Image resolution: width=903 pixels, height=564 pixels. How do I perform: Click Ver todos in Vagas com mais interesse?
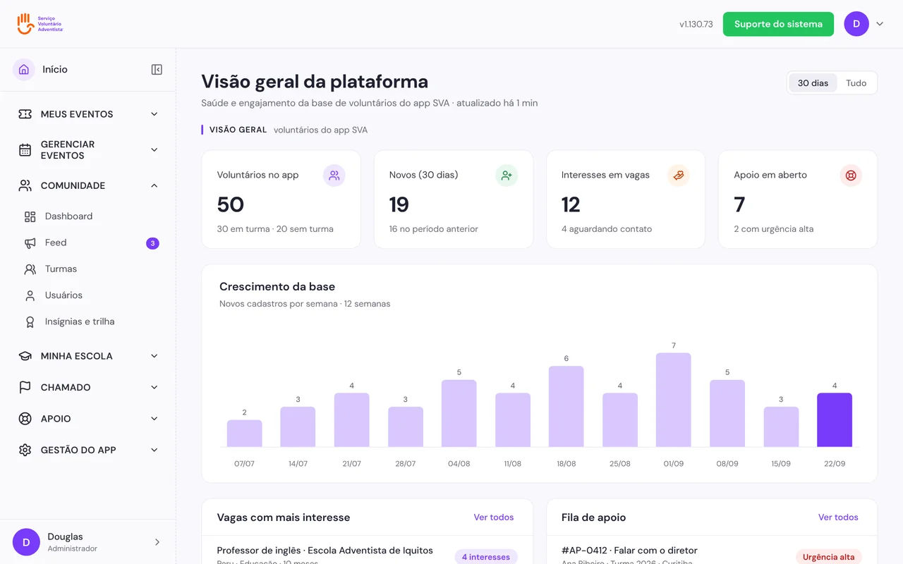(494, 517)
